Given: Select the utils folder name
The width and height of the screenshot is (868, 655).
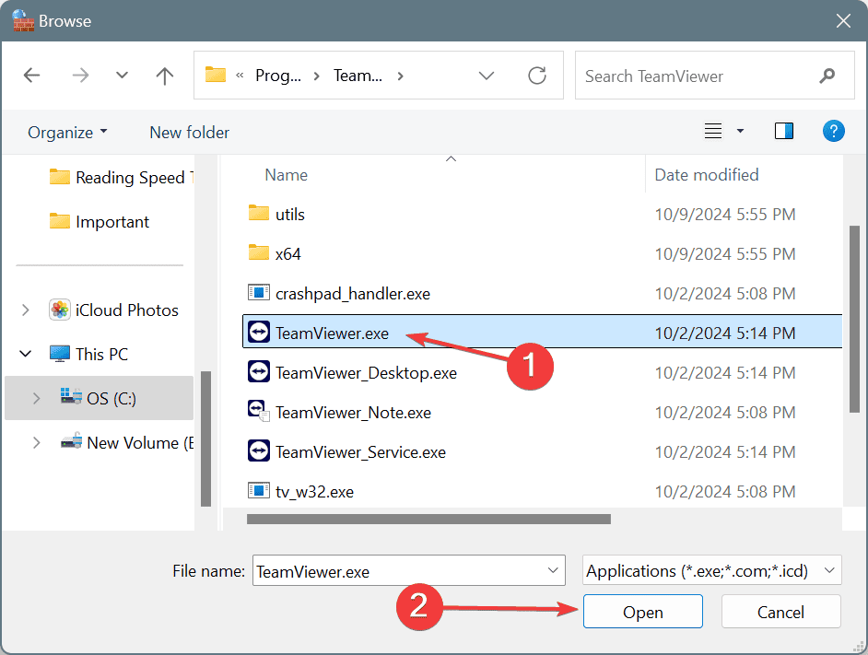Looking at the screenshot, I should click(x=290, y=215).
